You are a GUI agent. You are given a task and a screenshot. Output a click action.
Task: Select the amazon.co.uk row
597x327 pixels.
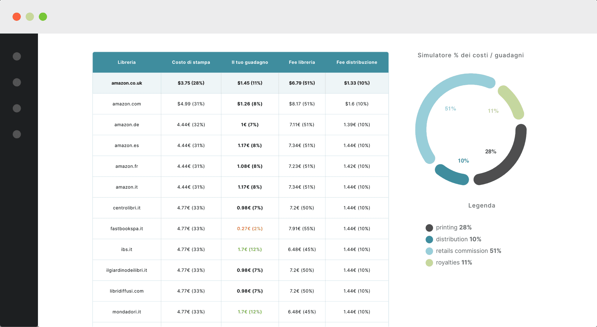point(240,83)
